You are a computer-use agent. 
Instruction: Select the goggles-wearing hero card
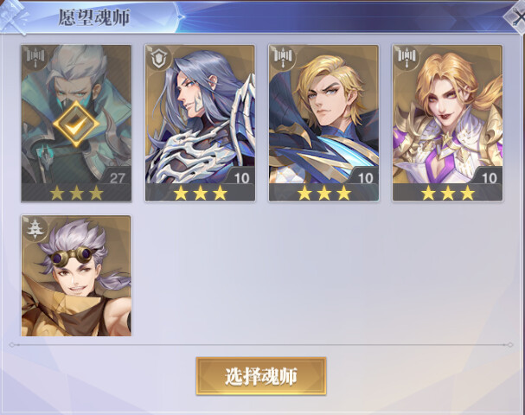pyautogui.click(x=76, y=276)
